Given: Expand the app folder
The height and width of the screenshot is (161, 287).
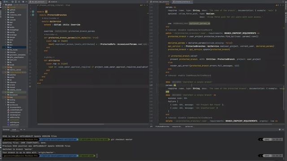Looking at the screenshot, I should [x=6, y=22].
